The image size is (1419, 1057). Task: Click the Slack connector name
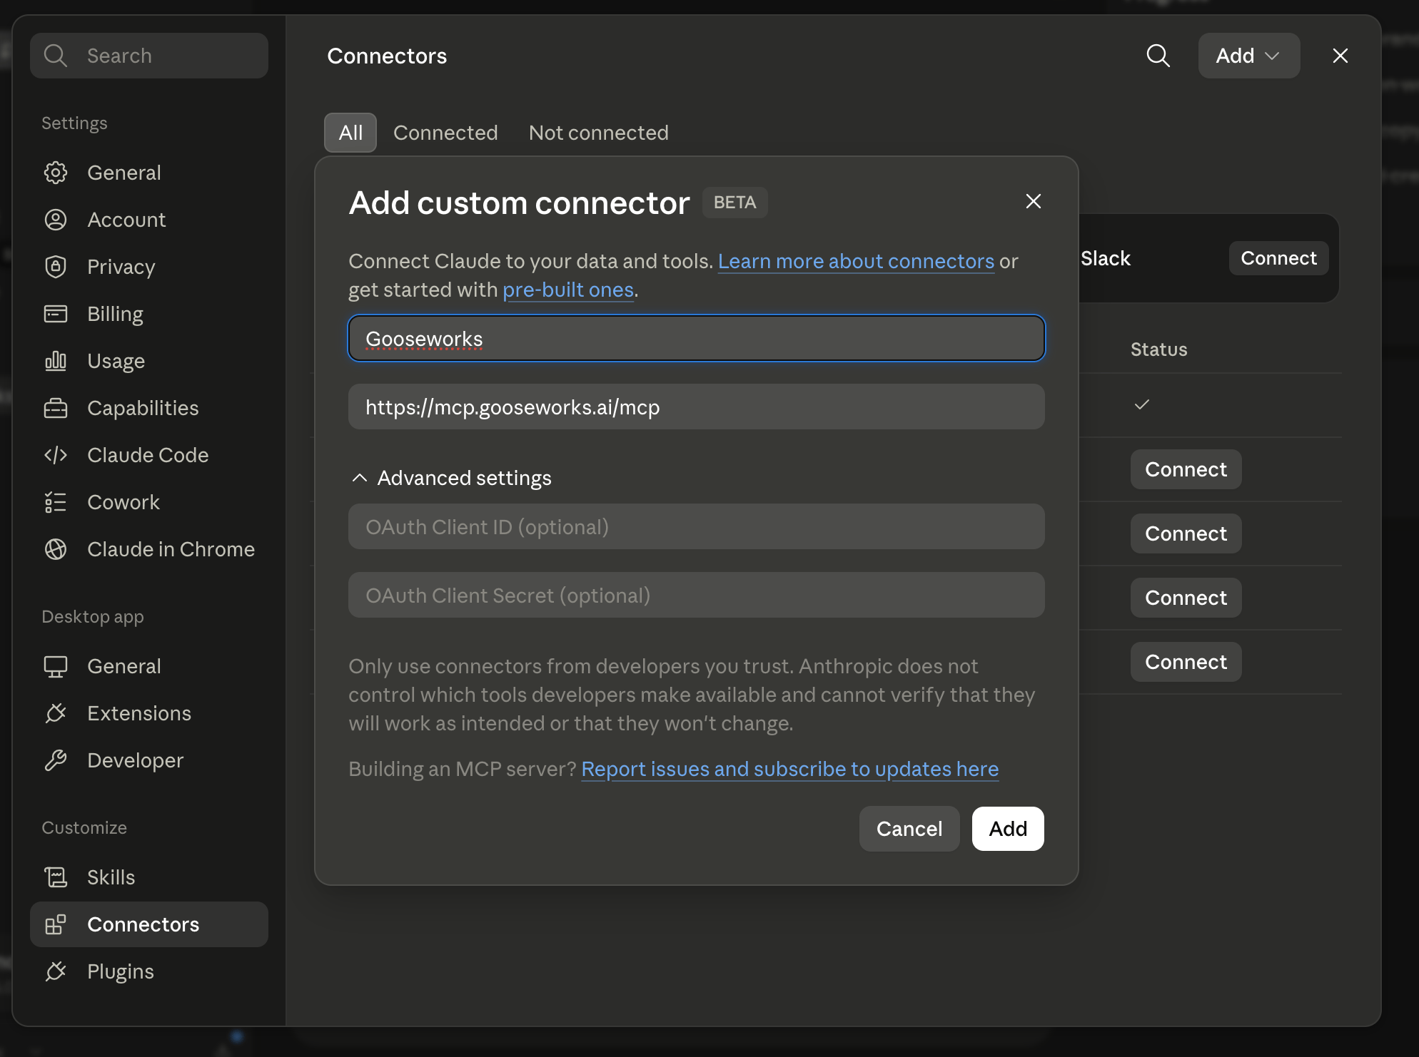(x=1105, y=258)
